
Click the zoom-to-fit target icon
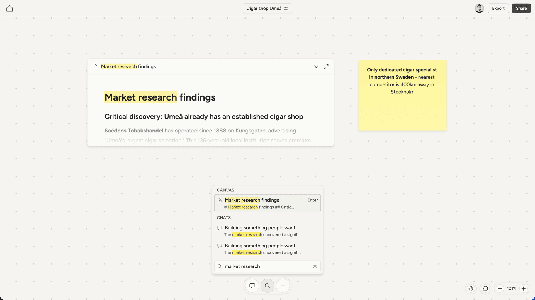485,288
